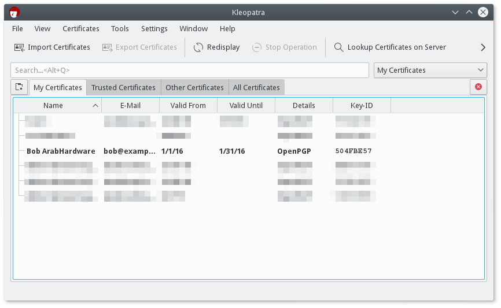Viewport: 501px width, 308px height.
Task: Sort by the Name column header
Action: point(57,106)
